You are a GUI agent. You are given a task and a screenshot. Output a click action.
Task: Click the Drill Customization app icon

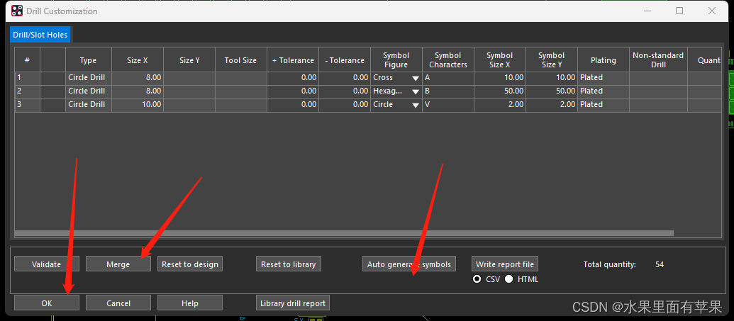(x=16, y=11)
